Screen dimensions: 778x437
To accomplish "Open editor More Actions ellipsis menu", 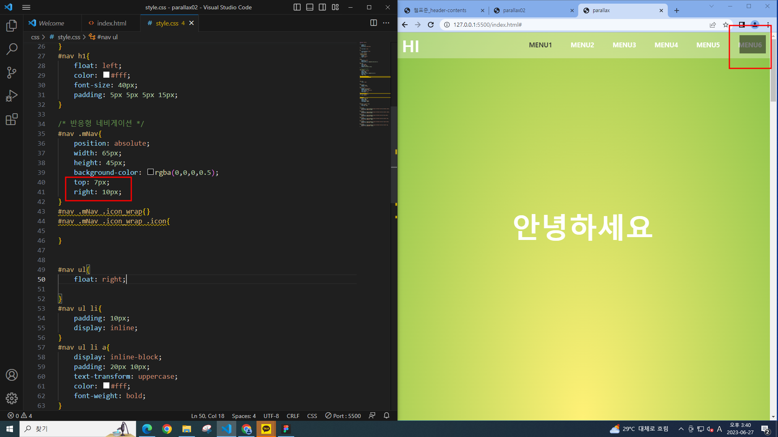I will (386, 23).
